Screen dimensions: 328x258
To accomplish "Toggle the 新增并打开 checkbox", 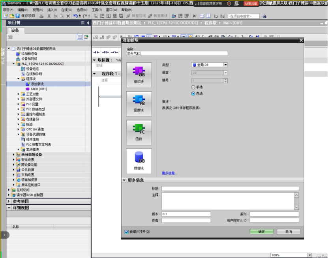I will point(127,232).
